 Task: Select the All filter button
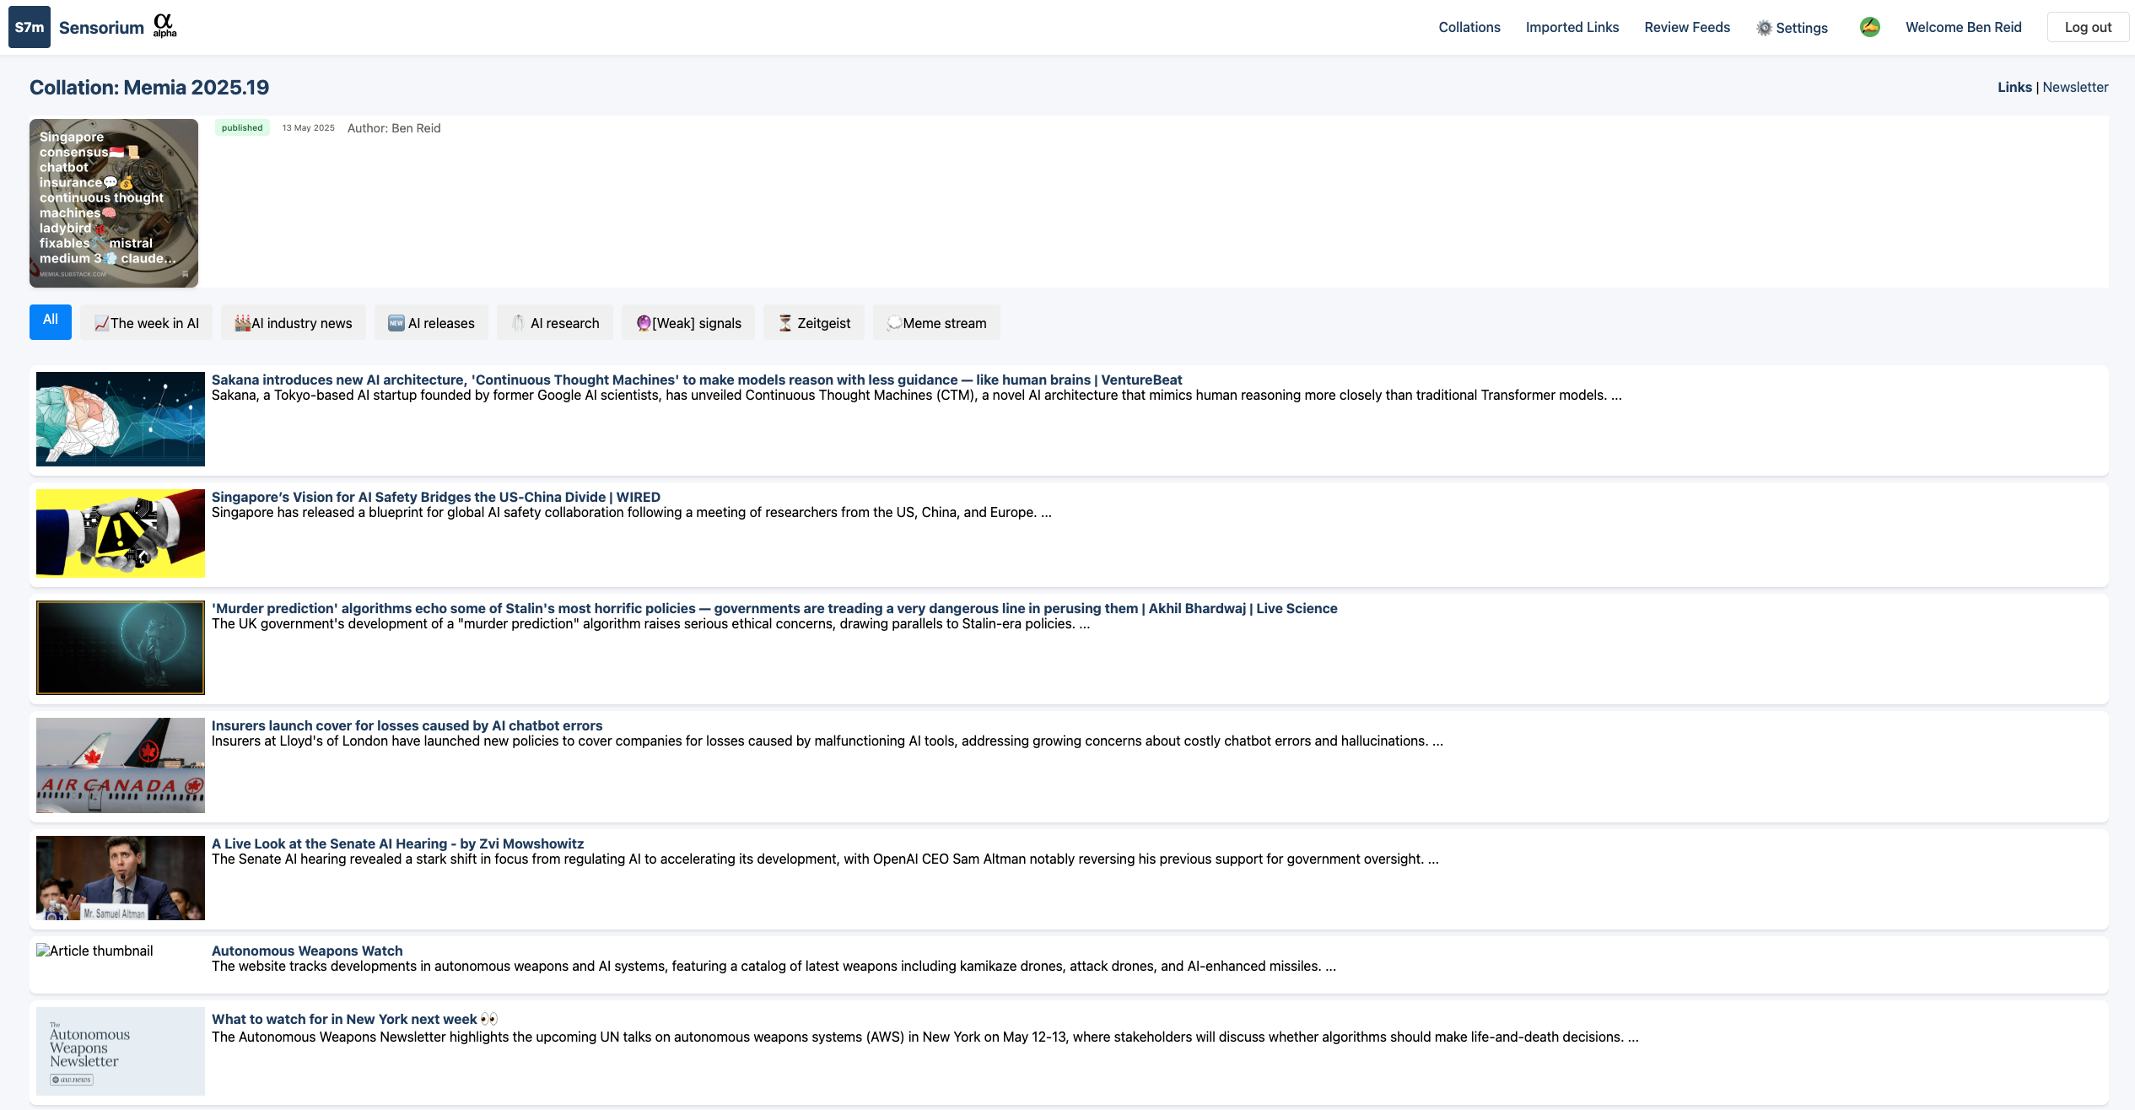tap(51, 321)
